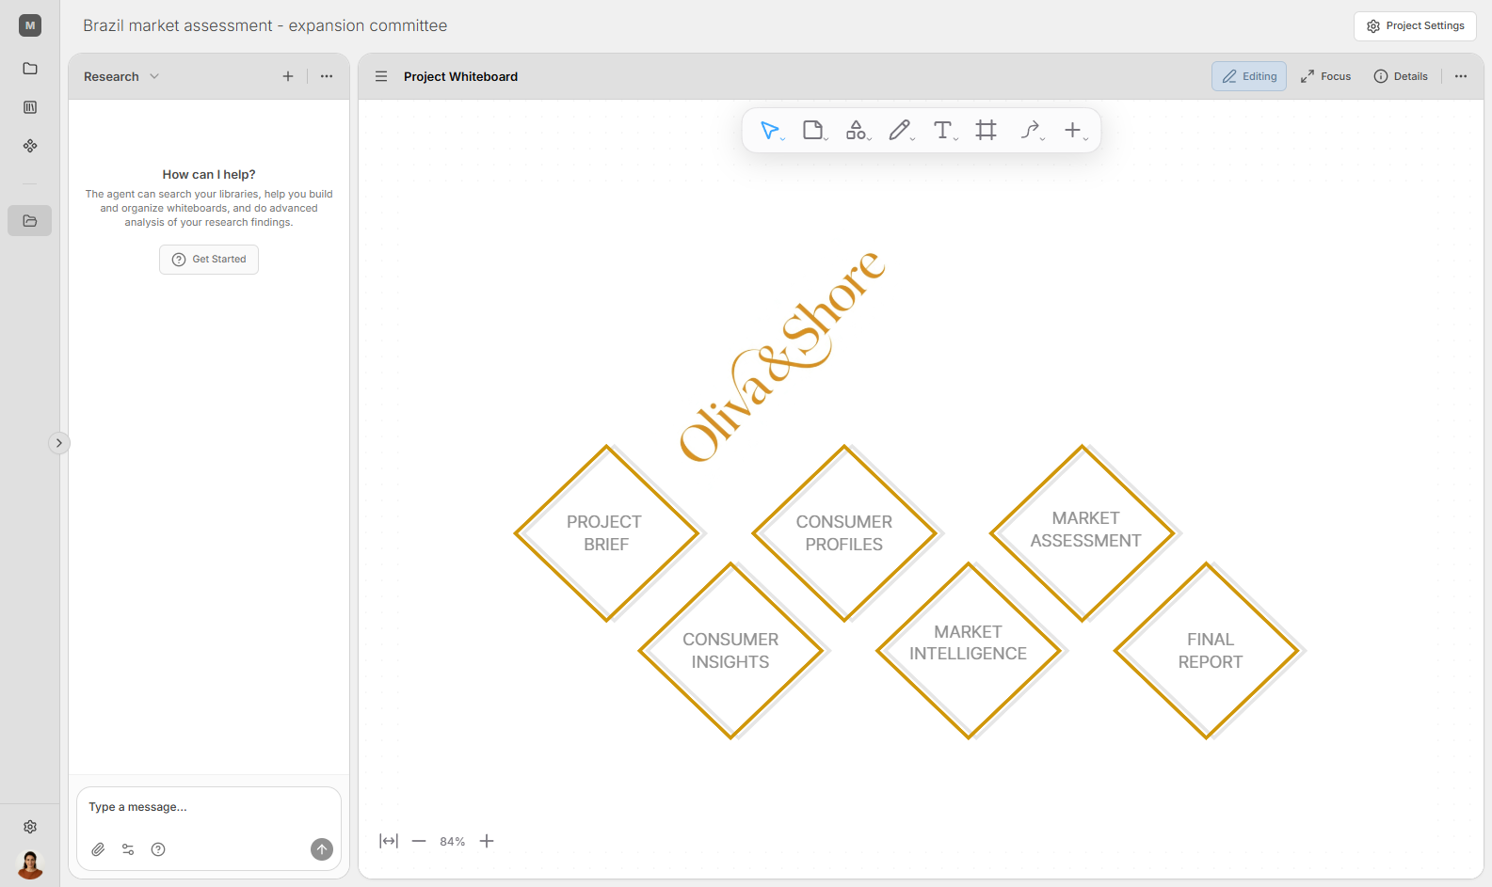Click the project title text
This screenshot has height=887, width=1492.
[x=265, y=25]
